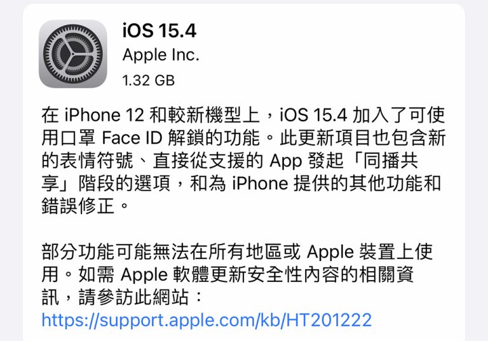Image resolution: width=488 pixels, height=341 pixels.
Task: Tap the 錯誤修正 line ending first paragraph
Action: click(x=78, y=206)
